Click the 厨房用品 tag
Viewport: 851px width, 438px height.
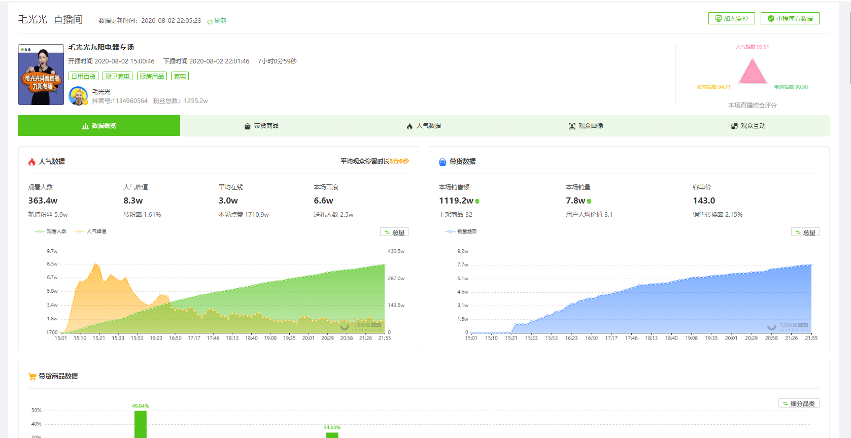(x=152, y=76)
